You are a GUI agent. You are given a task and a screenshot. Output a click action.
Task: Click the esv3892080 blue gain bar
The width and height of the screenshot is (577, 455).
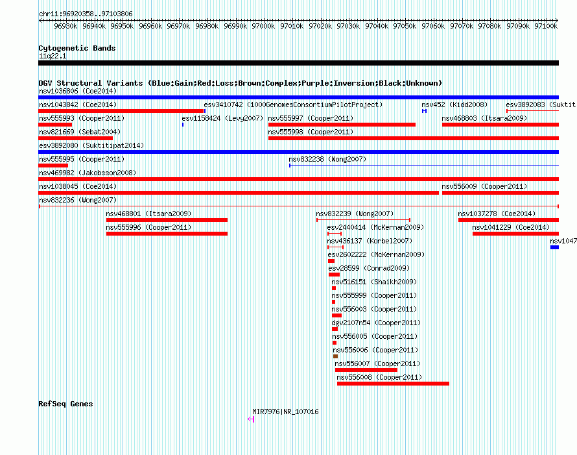click(298, 152)
